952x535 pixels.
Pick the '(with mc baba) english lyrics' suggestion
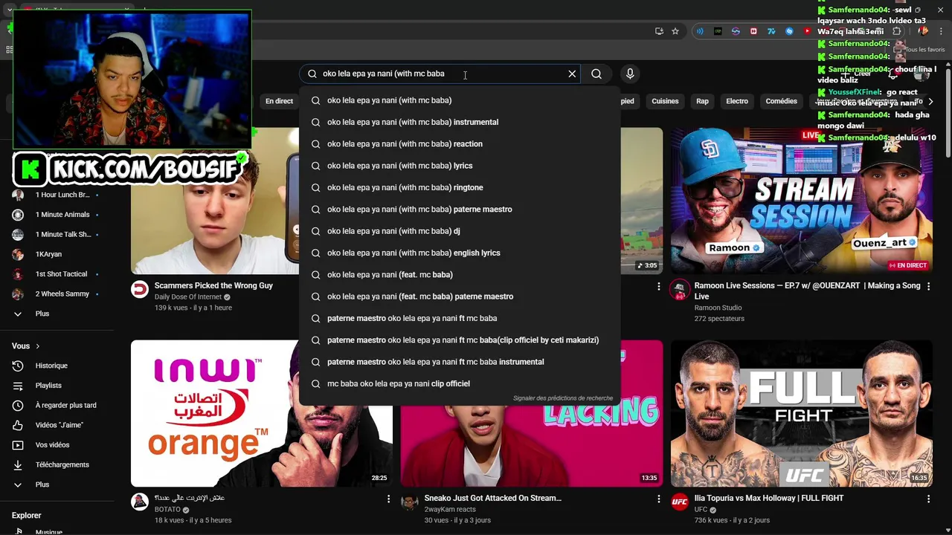[459, 253]
